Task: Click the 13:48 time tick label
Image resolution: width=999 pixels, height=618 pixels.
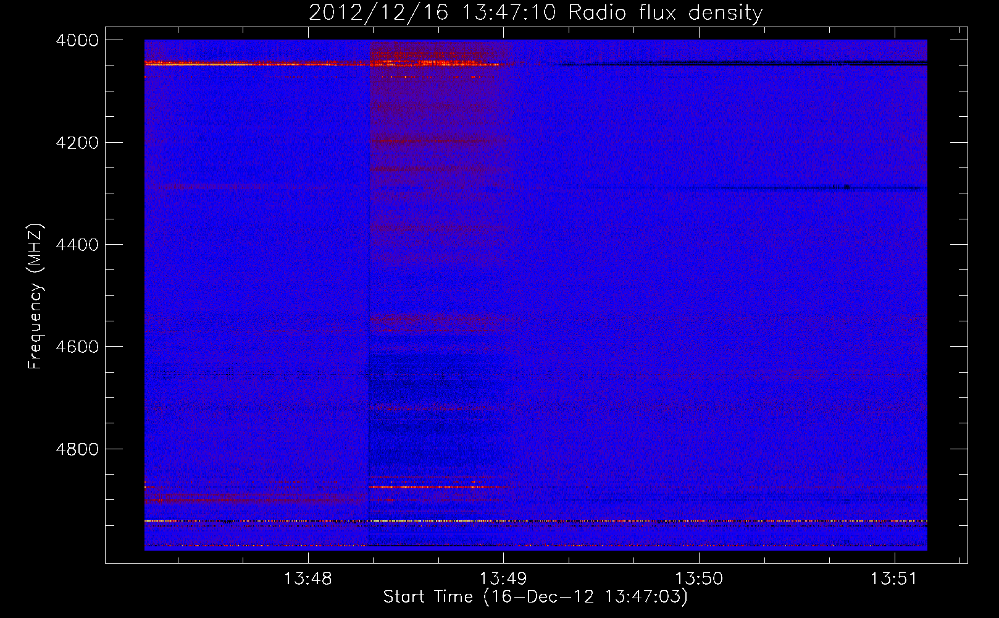Action: point(307,579)
